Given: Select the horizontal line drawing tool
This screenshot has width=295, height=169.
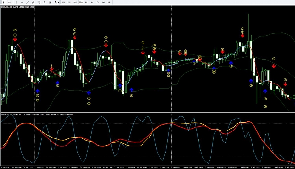Looking at the screenshot, I should [22, 2].
